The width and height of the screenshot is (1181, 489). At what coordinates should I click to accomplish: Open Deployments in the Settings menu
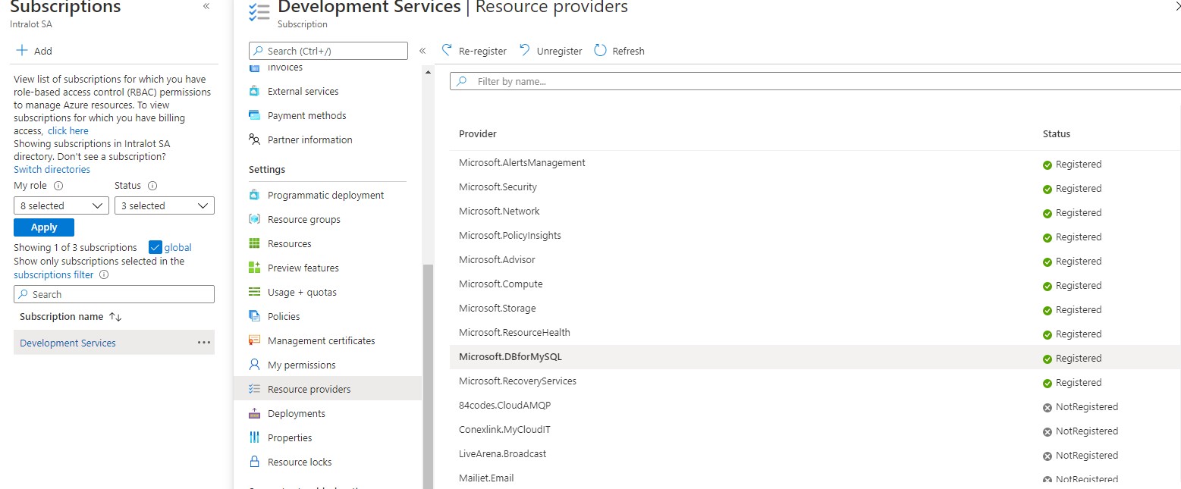coord(296,413)
